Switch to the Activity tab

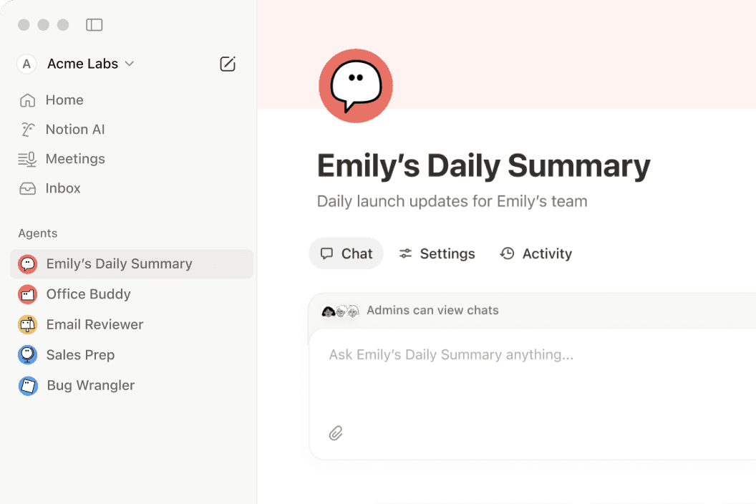point(536,253)
